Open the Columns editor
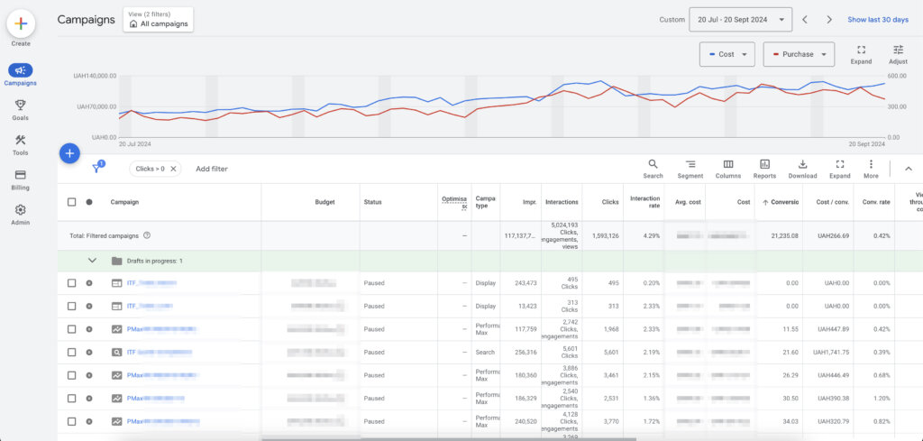The height and width of the screenshot is (441, 923). point(727,169)
